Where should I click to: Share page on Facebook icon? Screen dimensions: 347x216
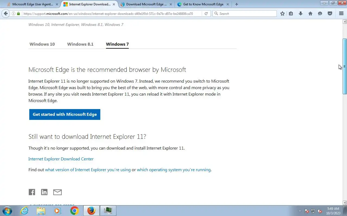[32, 192]
